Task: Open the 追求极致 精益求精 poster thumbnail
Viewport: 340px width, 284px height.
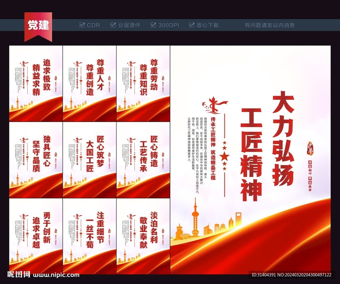Action: (36, 83)
